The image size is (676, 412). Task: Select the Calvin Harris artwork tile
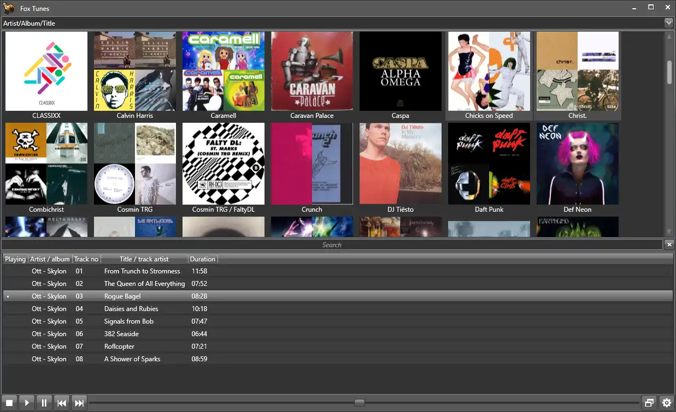tap(135, 71)
